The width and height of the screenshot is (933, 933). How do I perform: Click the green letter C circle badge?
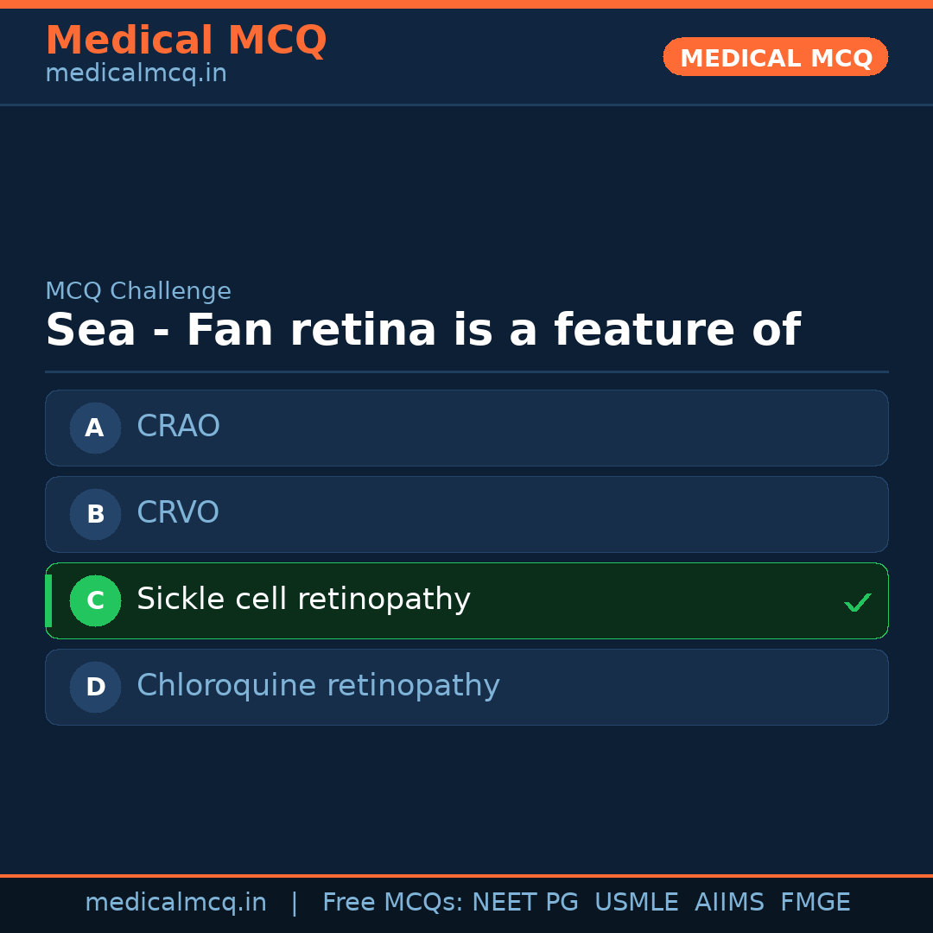point(95,600)
